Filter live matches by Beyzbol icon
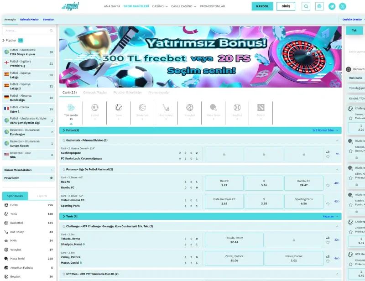 coord(237,108)
